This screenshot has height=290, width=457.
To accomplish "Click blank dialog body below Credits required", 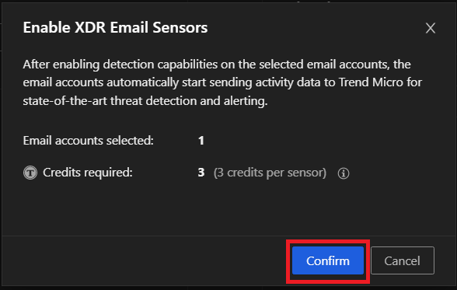I will pyautogui.click(x=227, y=208).
